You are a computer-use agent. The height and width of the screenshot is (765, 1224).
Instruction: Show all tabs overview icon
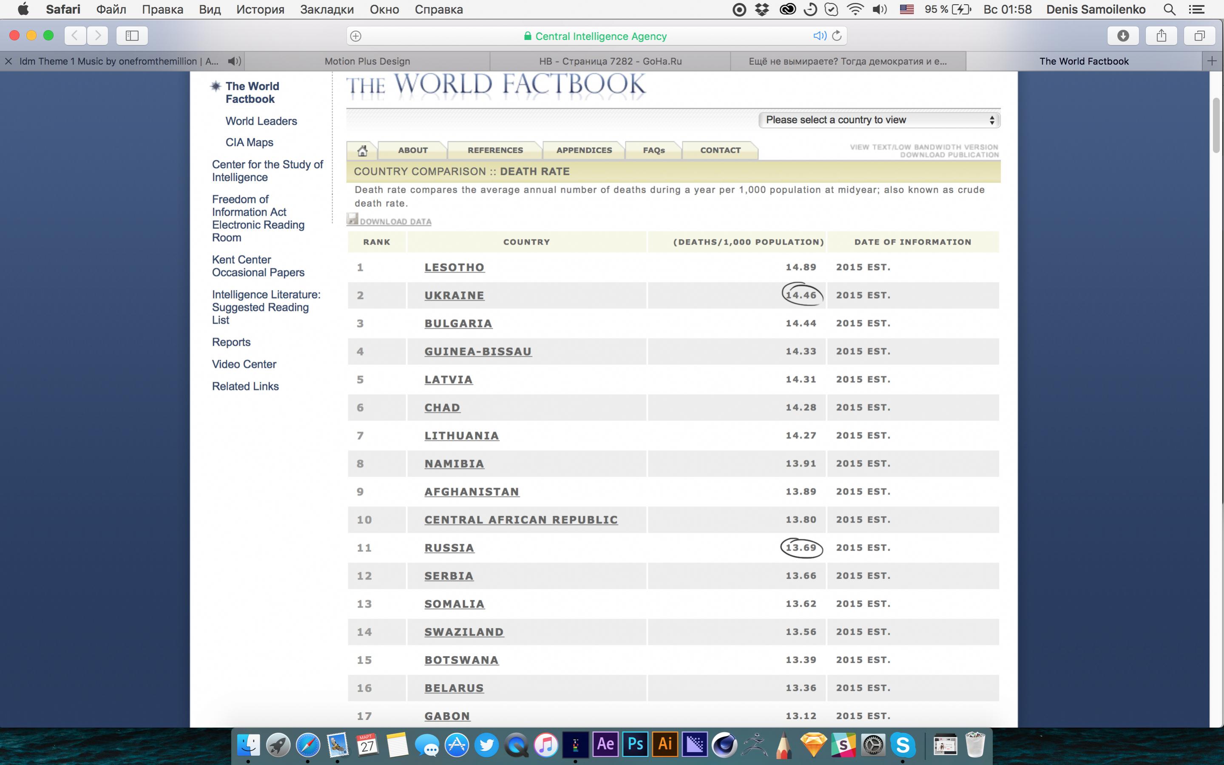tap(1199, 36)
